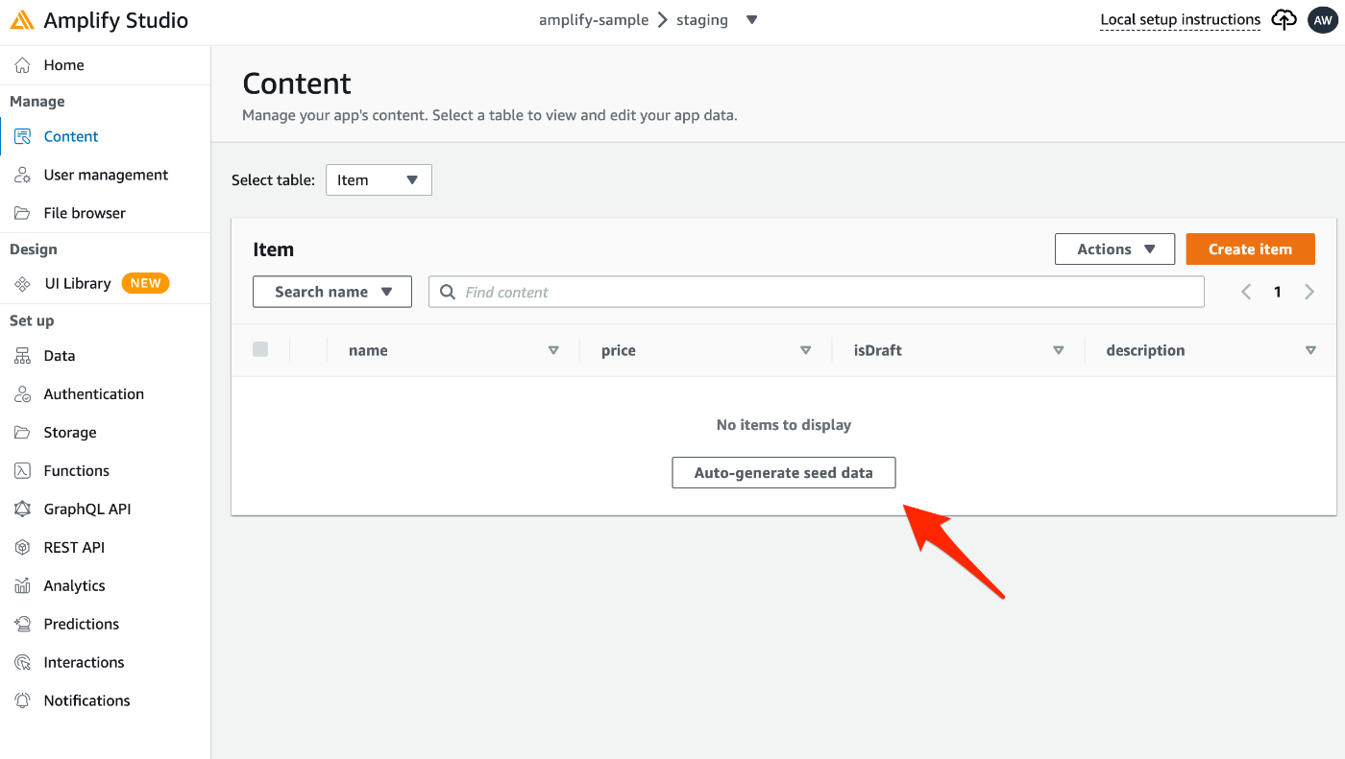Click the name column header
This screenshot has height=759, width=1345.
point(368,350)
